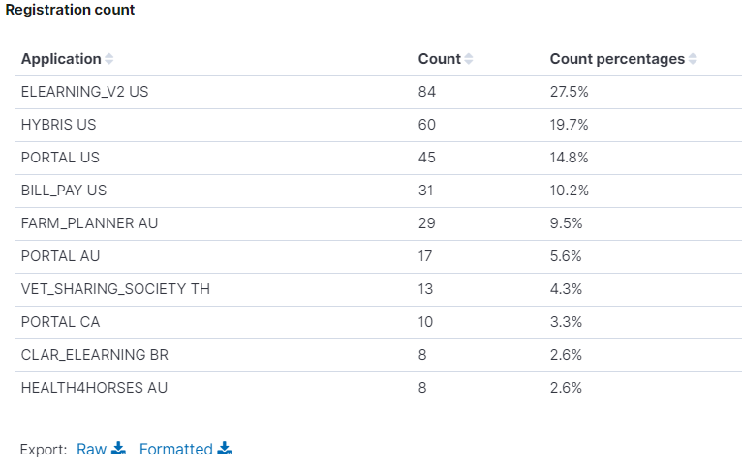The image size is (742, 469).
Task: Click the Count column sort arrows
Action: 469,59
